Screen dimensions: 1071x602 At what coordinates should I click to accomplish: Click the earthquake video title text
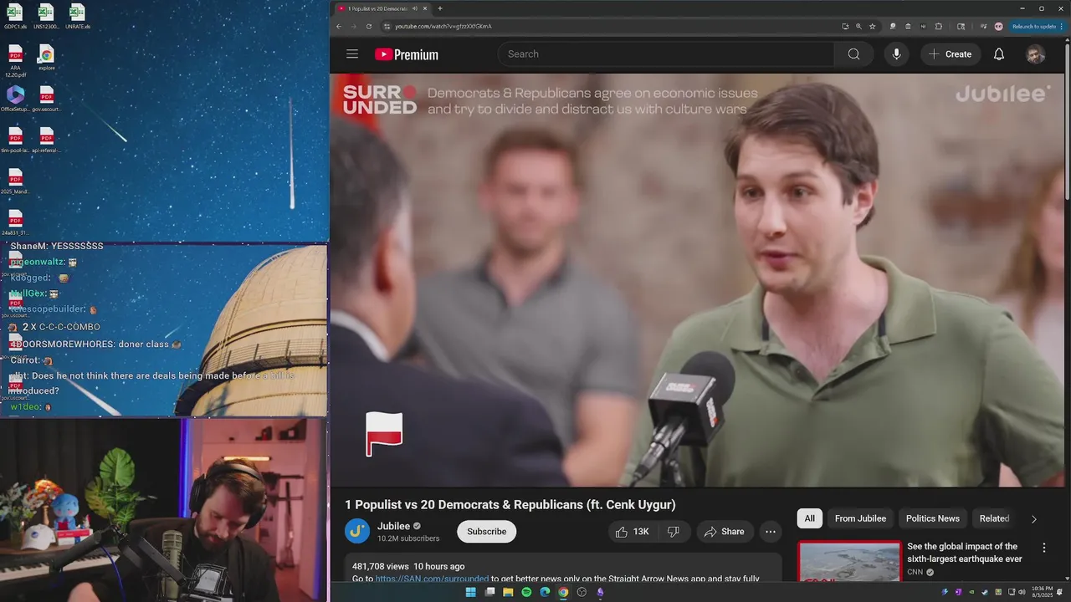coord(965,553)
